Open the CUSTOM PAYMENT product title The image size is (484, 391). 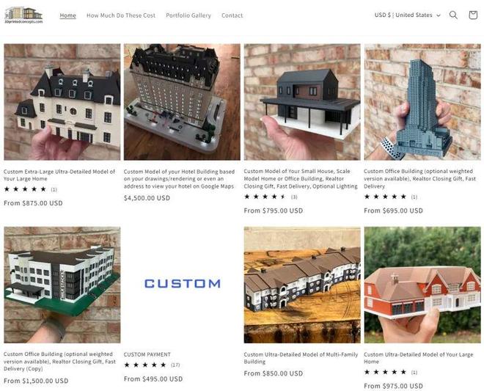coord(147,354)
